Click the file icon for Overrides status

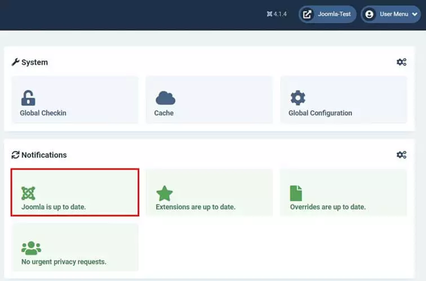click(296, 193)
